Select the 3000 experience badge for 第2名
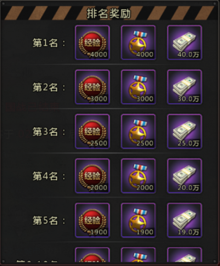 point(92,87)
